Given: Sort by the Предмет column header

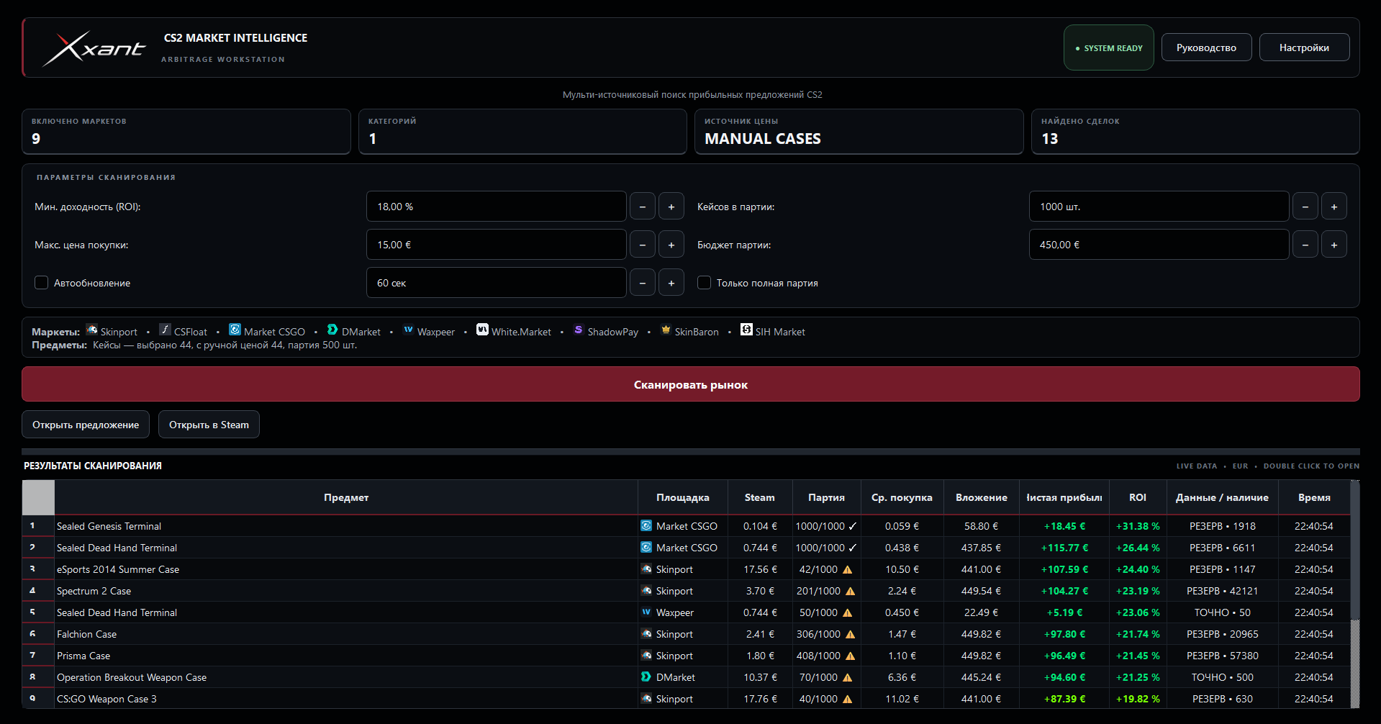Looking at the screenshot, I should [x=346, y=497].
